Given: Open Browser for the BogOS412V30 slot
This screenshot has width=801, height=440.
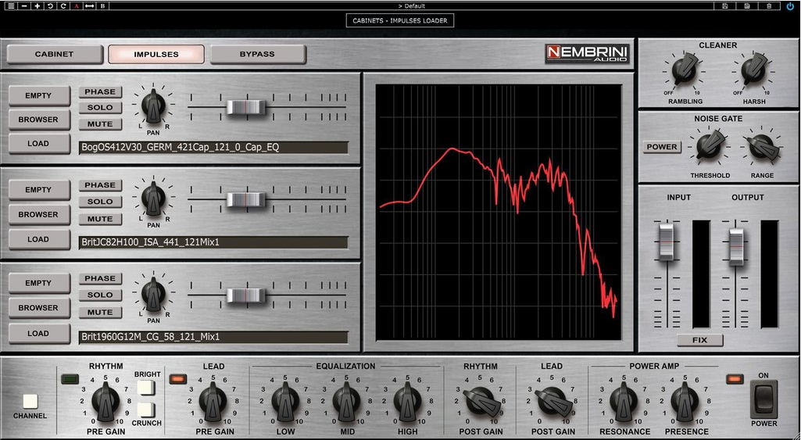Looking at the screenshot, I should [39, 120].
